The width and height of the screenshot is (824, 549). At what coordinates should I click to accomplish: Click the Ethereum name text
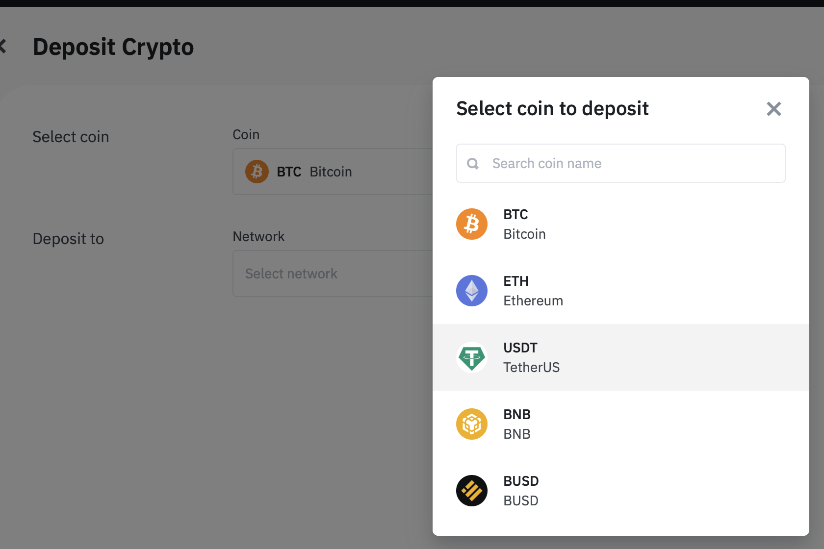click(x=533, y=300)
